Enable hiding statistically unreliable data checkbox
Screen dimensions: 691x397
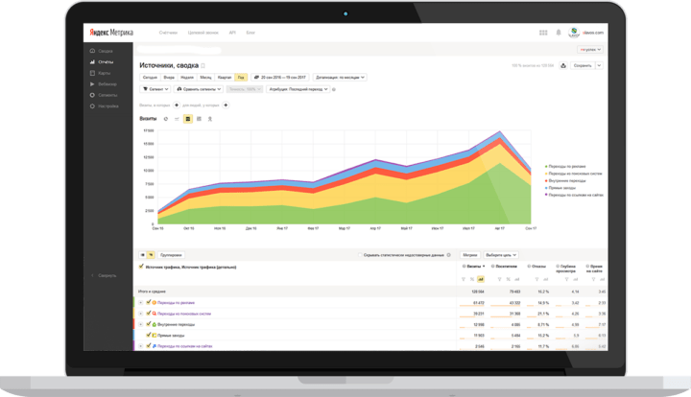pos(360,255)
